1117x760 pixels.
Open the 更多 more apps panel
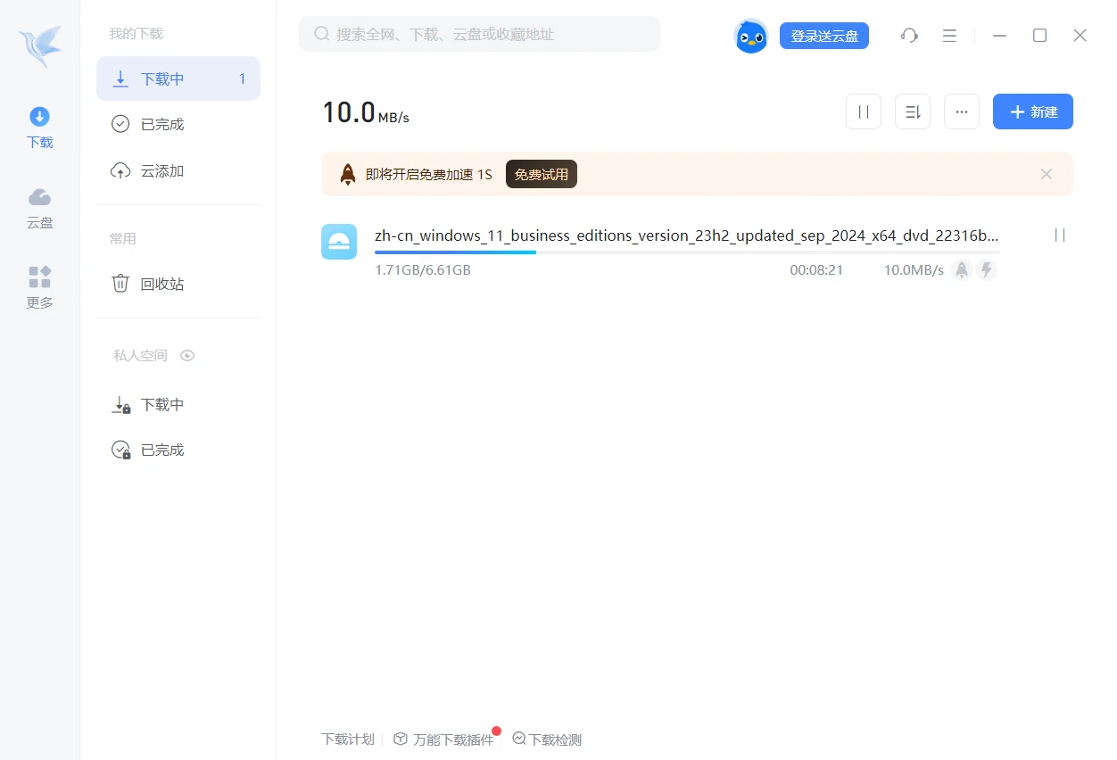coord(39,287)
